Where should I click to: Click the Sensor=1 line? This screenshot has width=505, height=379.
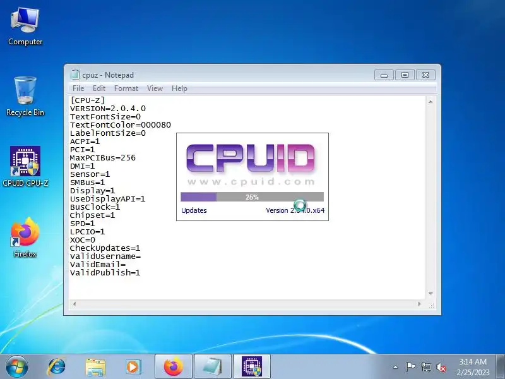coord(90,174)
